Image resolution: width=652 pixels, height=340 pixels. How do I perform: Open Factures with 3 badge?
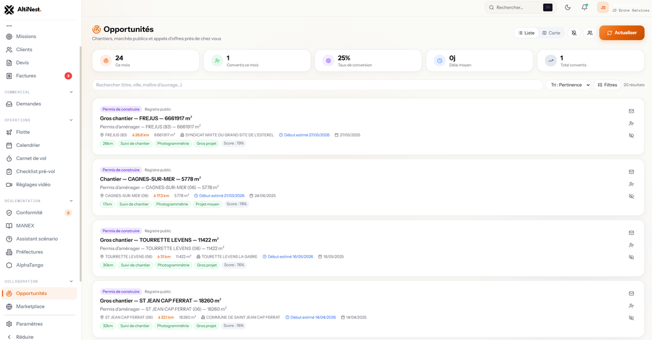(39, 76)
